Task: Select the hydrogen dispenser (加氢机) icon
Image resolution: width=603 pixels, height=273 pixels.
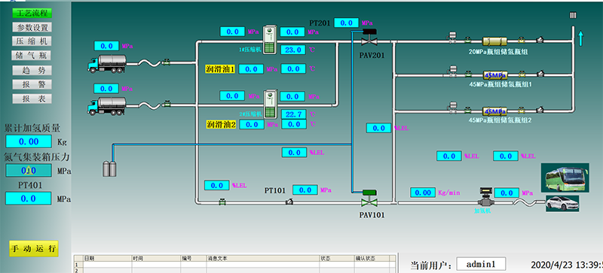Action: [485, 196]
